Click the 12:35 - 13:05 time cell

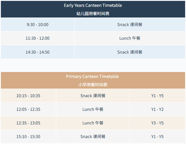28,123
